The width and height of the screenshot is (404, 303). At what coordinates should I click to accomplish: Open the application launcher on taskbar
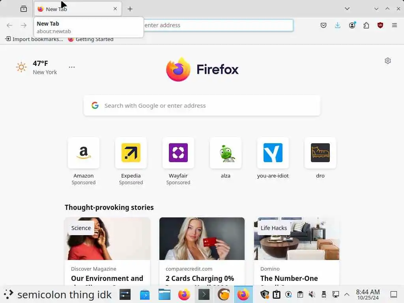click(9, 294)
